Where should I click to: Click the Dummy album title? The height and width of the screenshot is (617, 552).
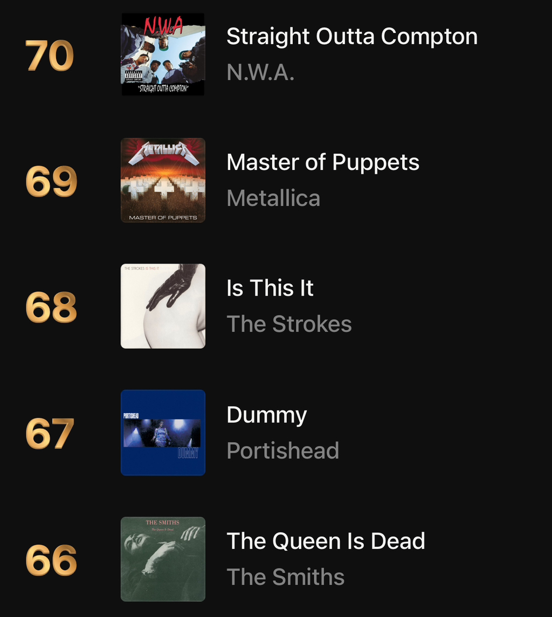pos(266,415)
